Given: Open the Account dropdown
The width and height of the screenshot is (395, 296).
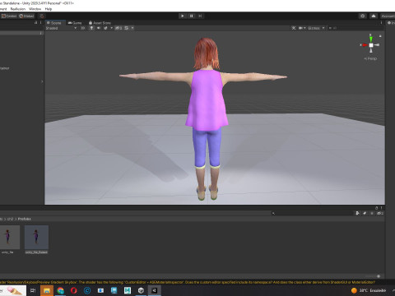Looking at the screenshot, I should pyautogui.click(x=388, y=16).
